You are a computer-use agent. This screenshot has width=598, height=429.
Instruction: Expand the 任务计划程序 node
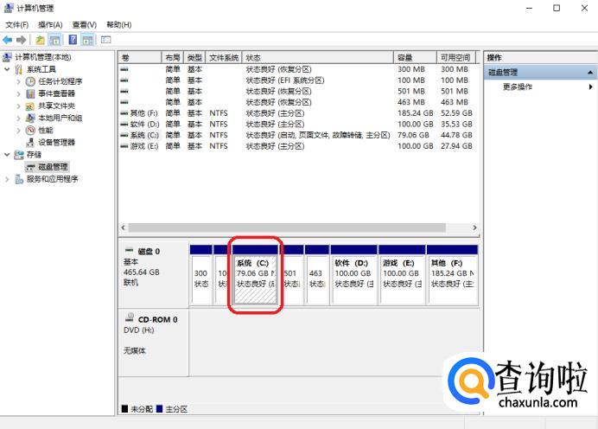click(x=18, y=81)
